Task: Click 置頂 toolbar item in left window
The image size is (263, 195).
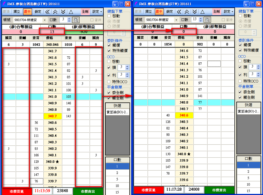Action: 6,12
